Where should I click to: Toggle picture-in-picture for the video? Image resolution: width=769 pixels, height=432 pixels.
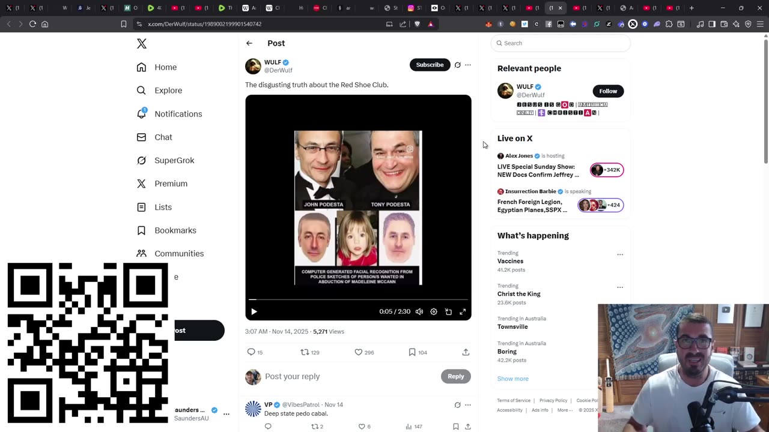pyautogui.click(x=448, y=311)
